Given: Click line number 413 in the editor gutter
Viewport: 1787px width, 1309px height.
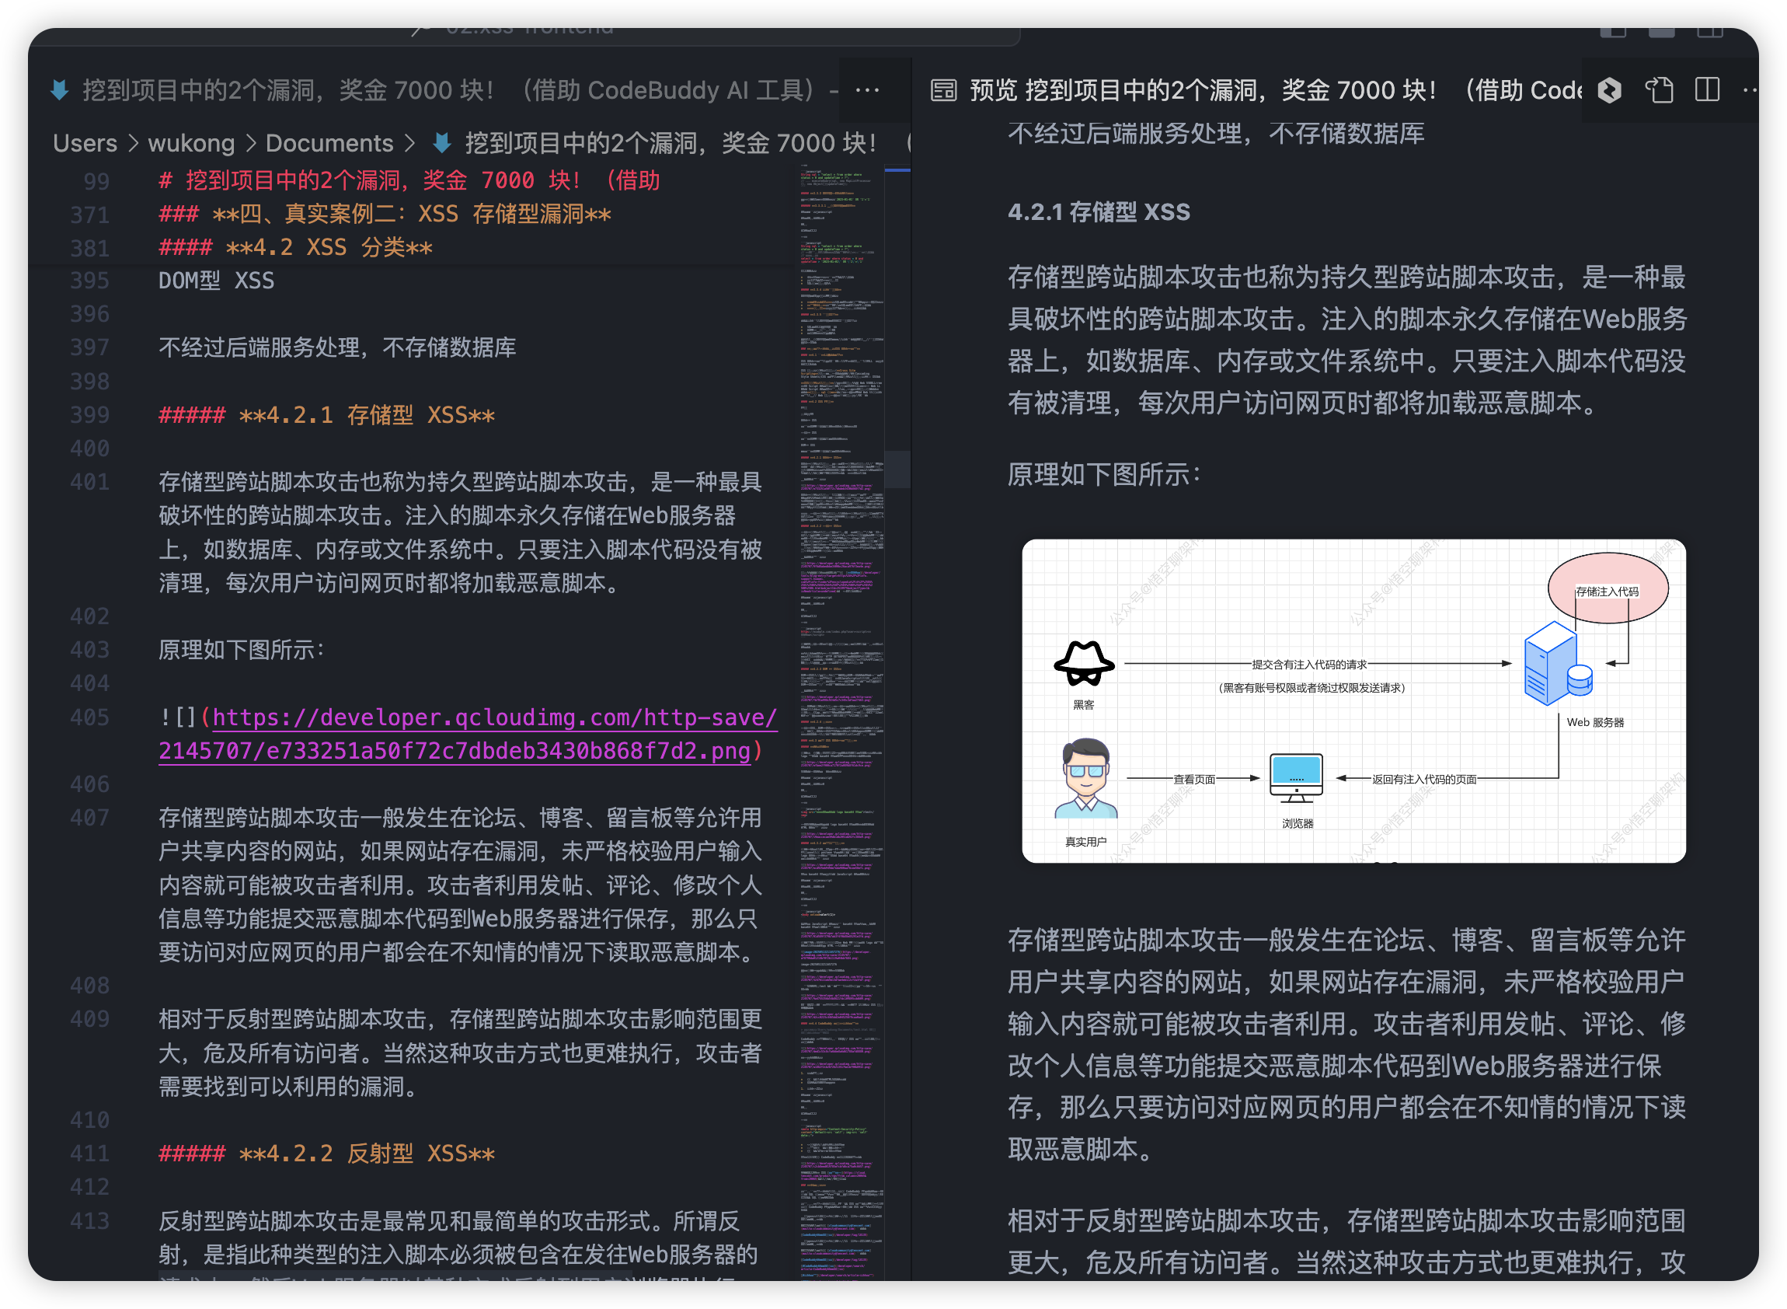Looking at the screenshot, I should point(89,1220).
